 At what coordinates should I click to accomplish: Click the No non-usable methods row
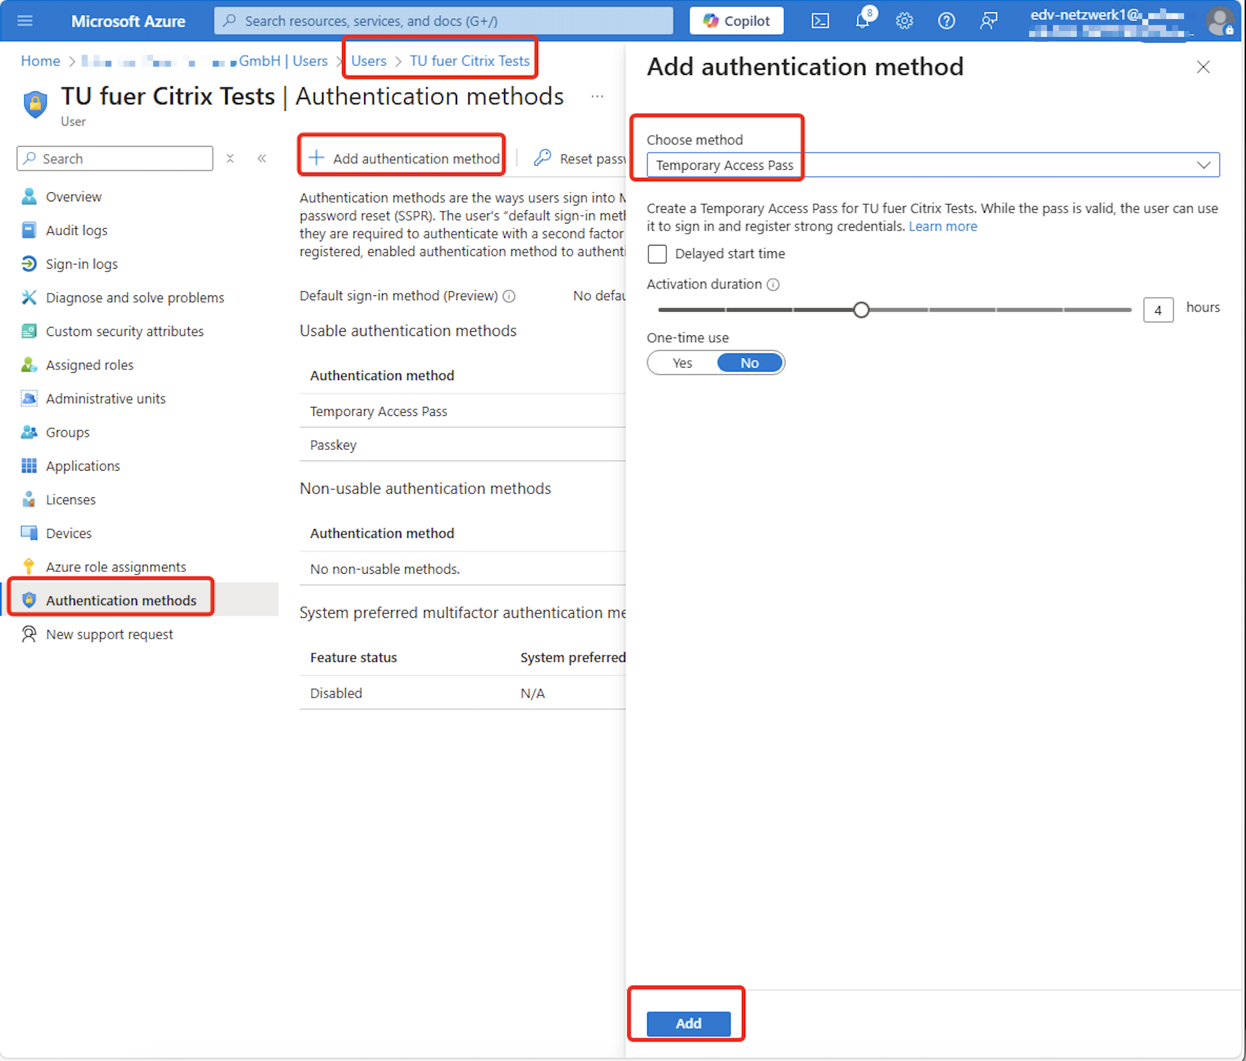462,569
